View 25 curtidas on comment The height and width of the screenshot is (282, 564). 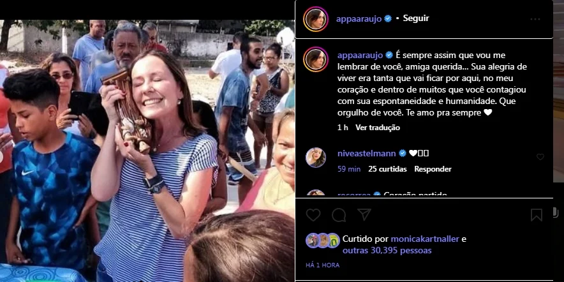pos(387,169)
